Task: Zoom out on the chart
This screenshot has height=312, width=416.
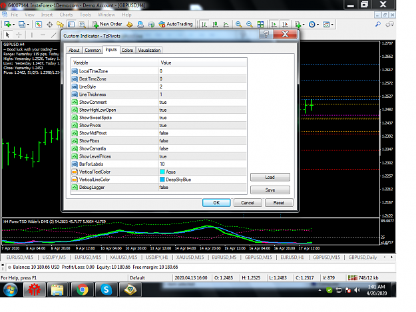Action: tap(250, 25)
